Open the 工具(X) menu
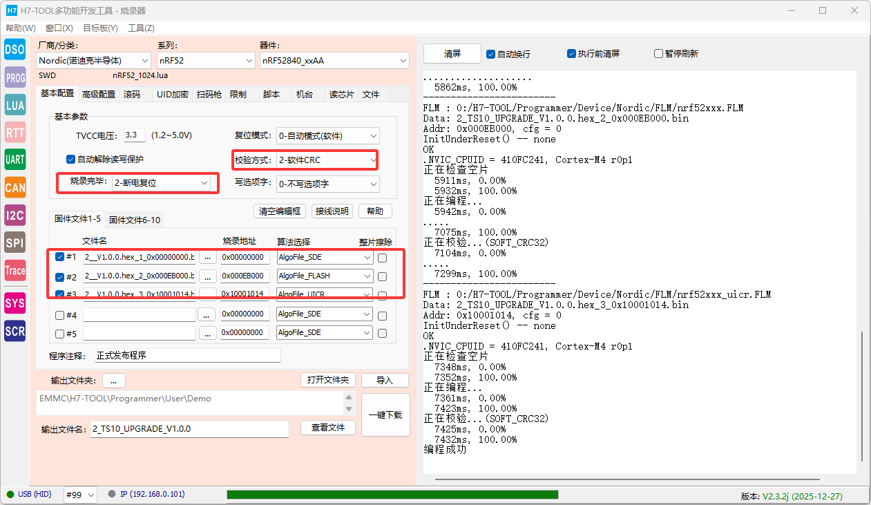The height and width of the screenshot is (505, 871). pyautogui.click(x=141, y=28)
